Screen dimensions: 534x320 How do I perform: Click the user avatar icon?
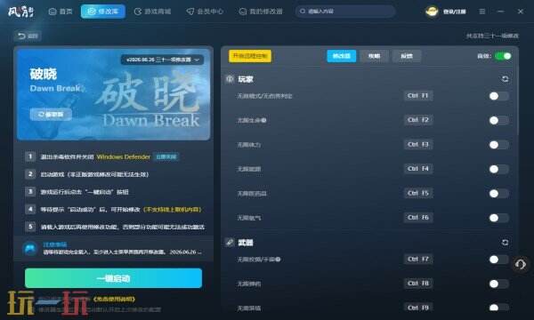(x=432, y=12)
